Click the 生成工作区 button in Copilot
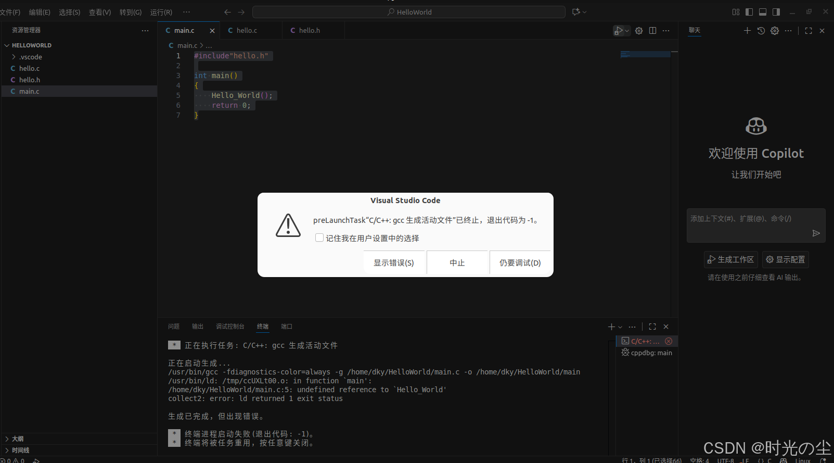The width and height of the screenshot is (834, 463). [x=730, y=259]
